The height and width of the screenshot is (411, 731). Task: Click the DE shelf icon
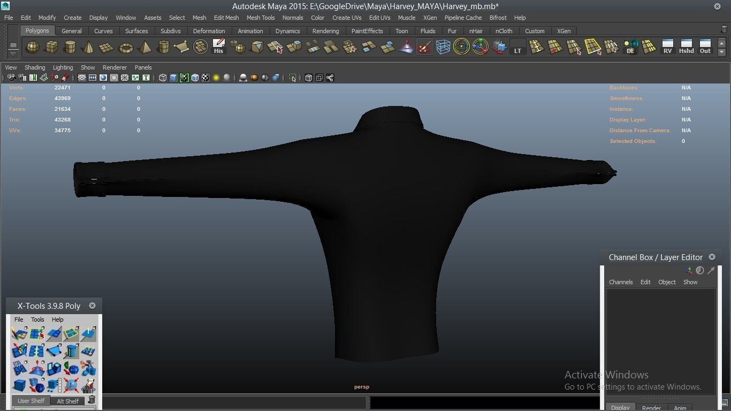pyautogui.click(x=630, y=47)
